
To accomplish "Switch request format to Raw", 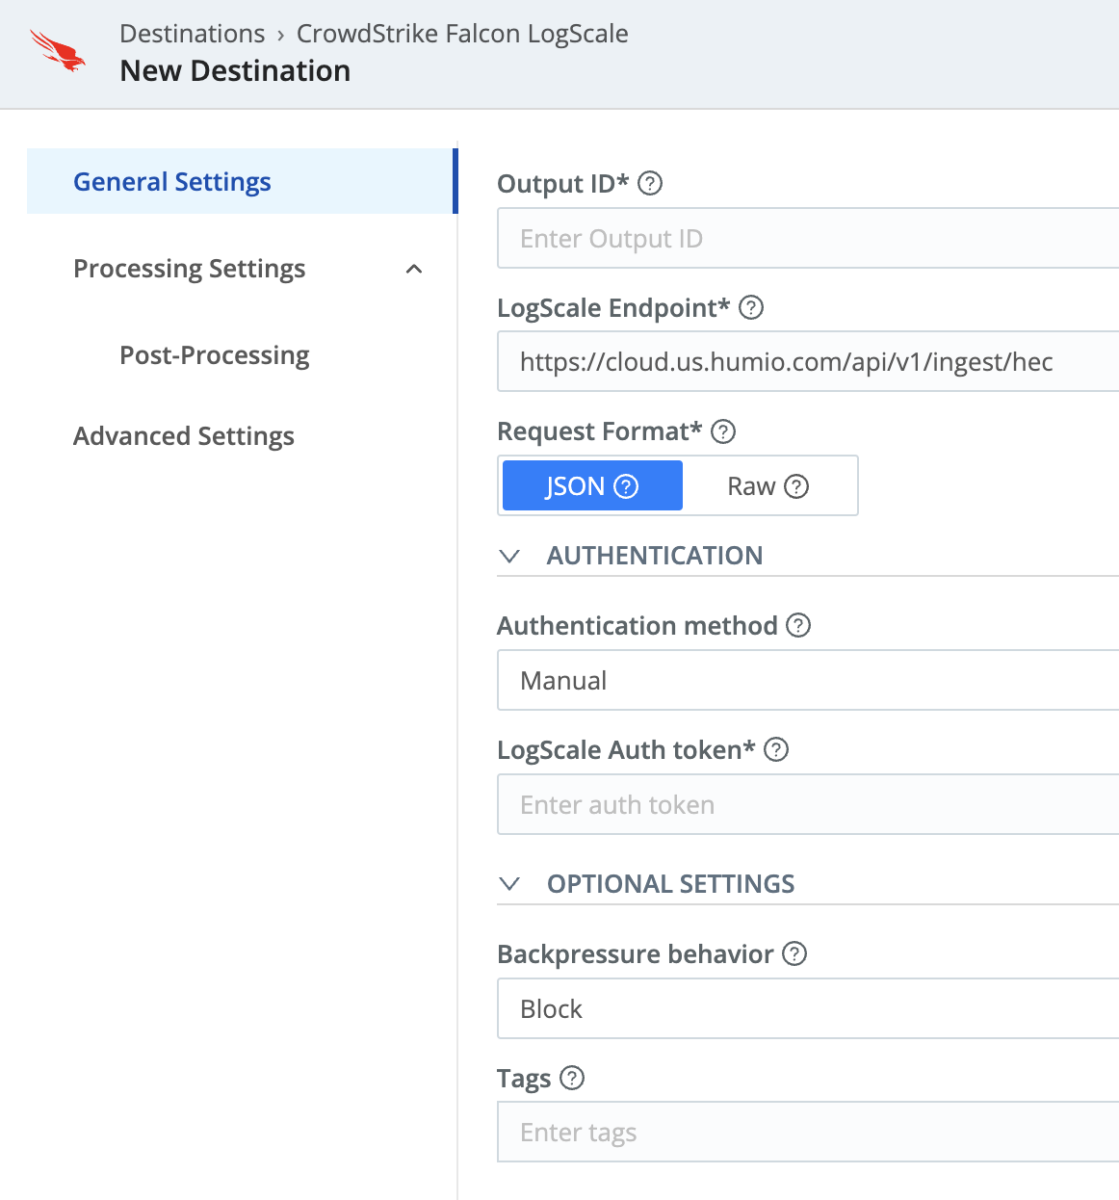I will click(x=751, y=486).
